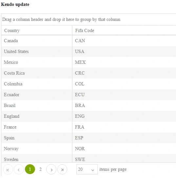
Task: Go to the first page of the grid
Action: [8, 169]
